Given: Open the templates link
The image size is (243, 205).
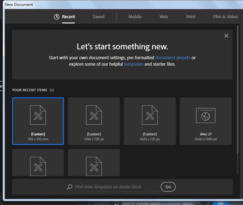Looking at the screenshot, I should (133, 64).
